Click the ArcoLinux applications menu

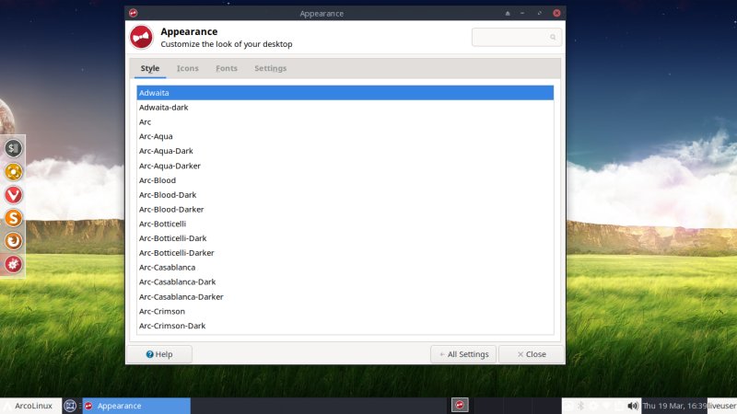(29, 406)
